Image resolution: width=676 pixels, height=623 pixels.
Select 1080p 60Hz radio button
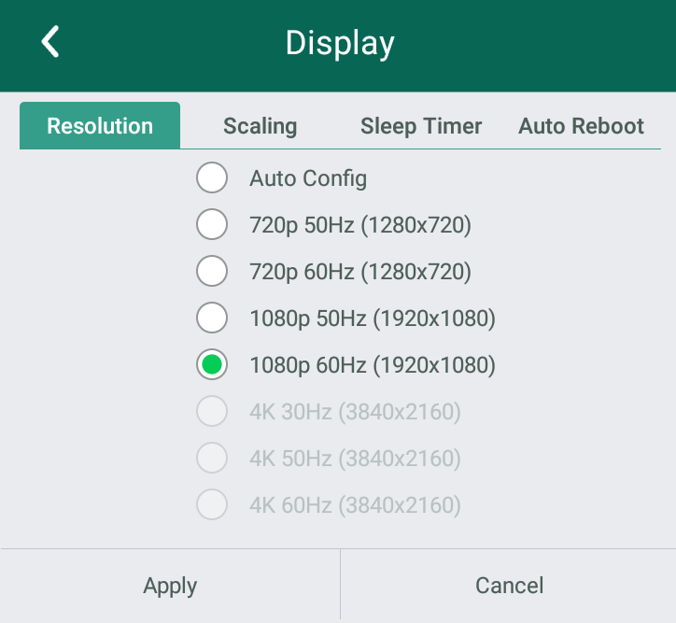click(212, 364)
